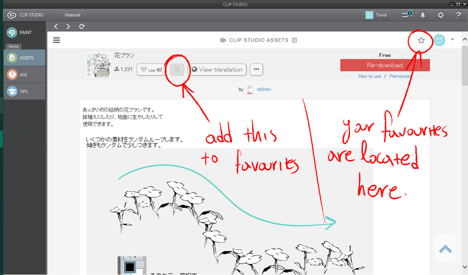Viewport: 468px width, 275px height.
Task: Open the How to use link
Action: pos(370,76)
